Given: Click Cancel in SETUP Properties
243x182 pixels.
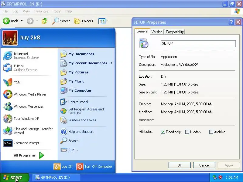Looking at the screenshot, I should pyautogui.click(x=204, y=165).
